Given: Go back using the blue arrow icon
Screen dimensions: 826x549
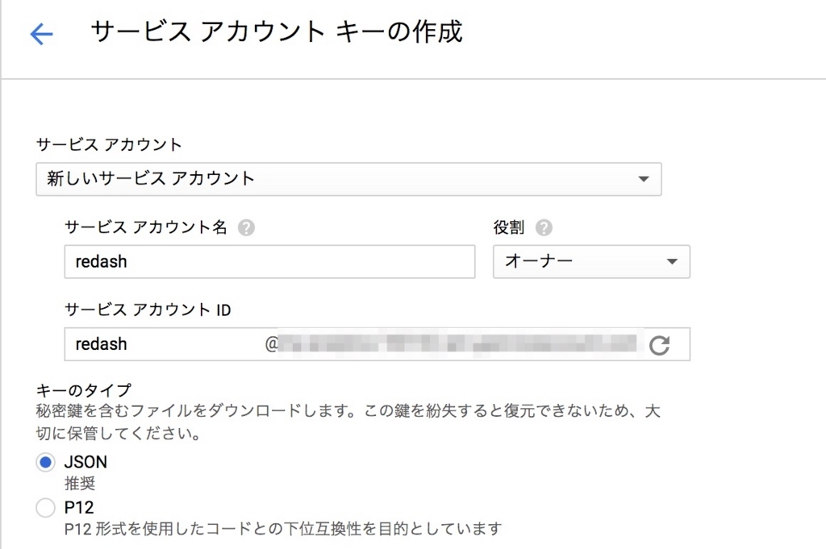Looking at the screenshot, I should point(41,34).
